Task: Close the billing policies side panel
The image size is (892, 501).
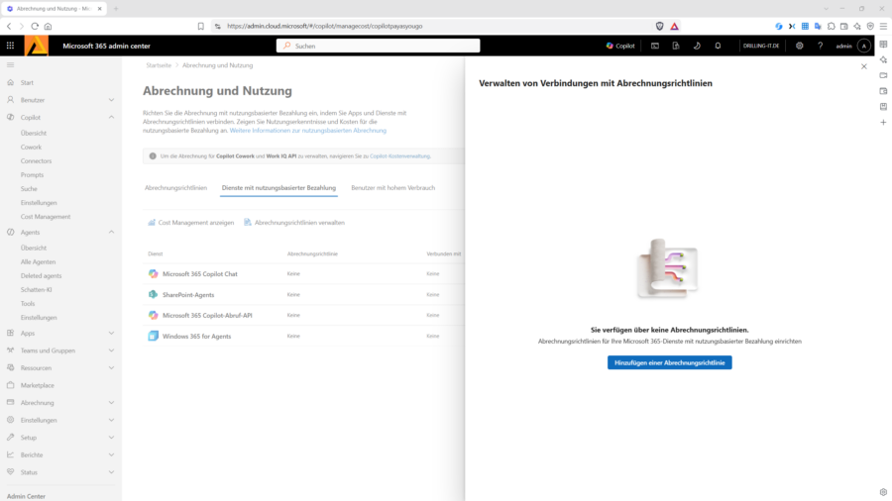Action: pyautogui.click(x=864, y=66)
